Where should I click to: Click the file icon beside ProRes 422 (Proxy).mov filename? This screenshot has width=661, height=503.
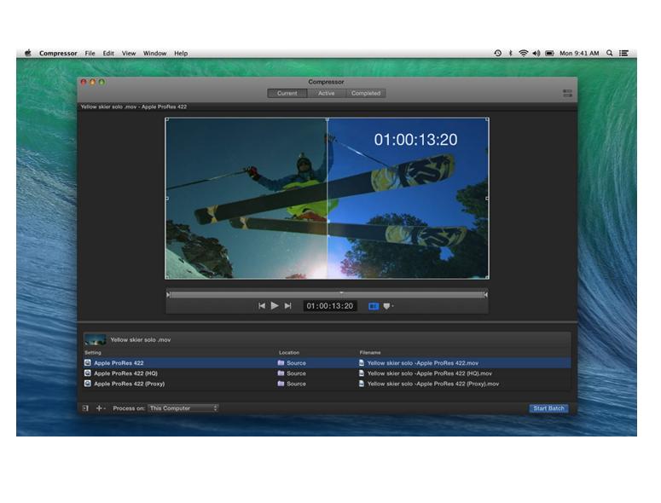[362, 384]
